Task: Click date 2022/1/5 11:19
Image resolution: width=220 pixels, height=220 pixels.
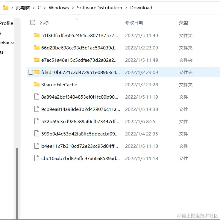Action: pyautogui.click(x=141, y=97)
